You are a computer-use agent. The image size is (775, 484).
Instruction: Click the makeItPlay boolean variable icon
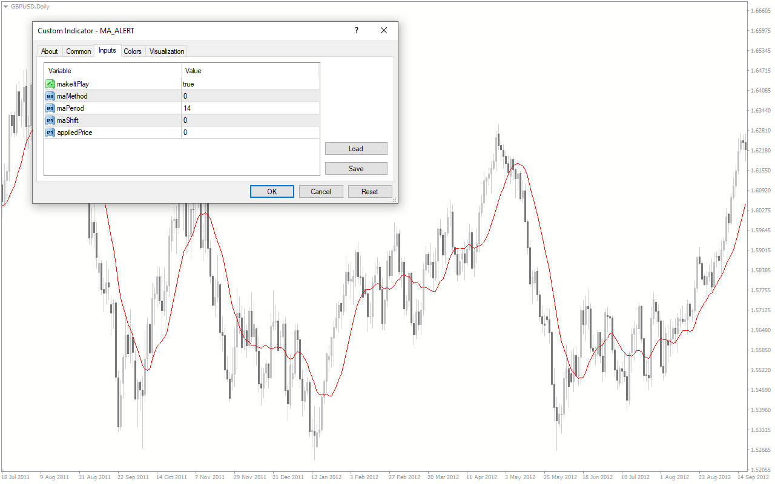tap(50, 84)
